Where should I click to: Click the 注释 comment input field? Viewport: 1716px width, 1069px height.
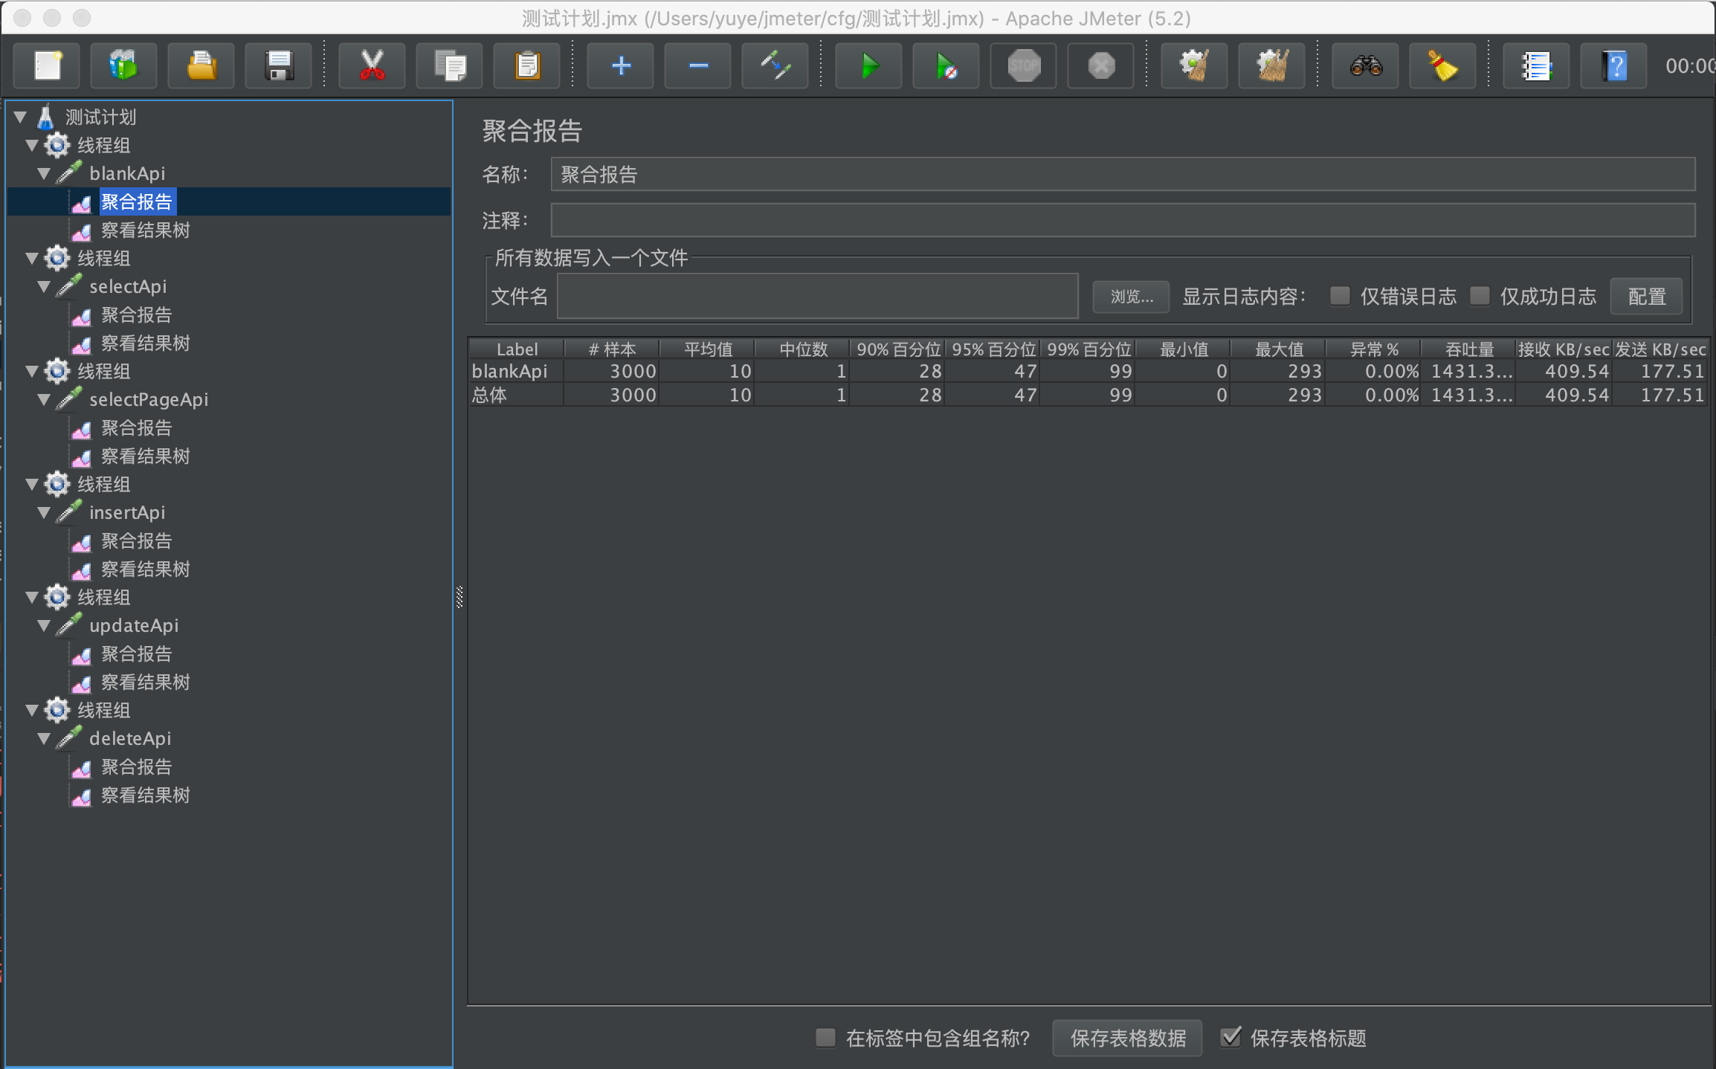pos(1123,220)
